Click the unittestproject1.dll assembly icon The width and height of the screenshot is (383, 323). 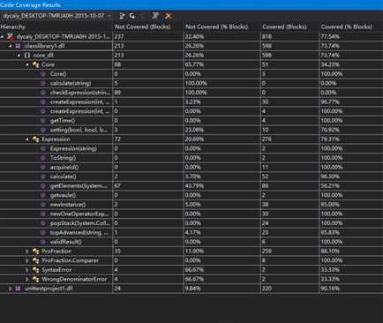click(19, 289)
